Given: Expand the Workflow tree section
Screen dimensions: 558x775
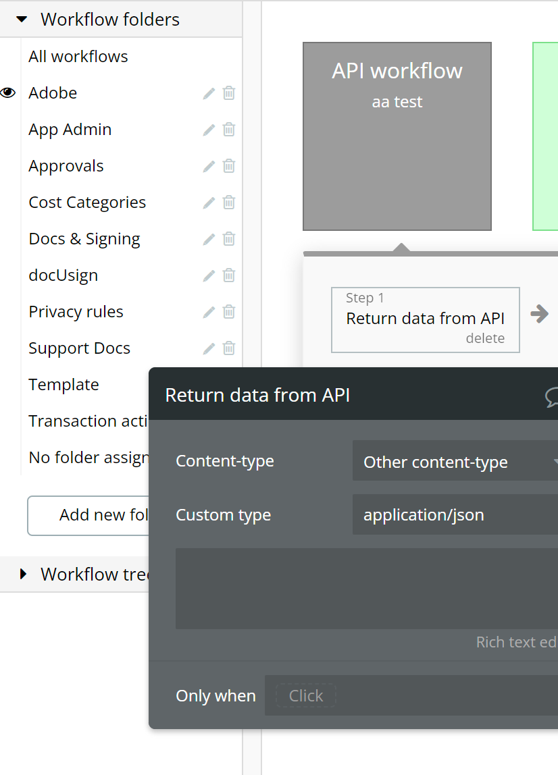Looking at the screenshot, I should point(24,574).
